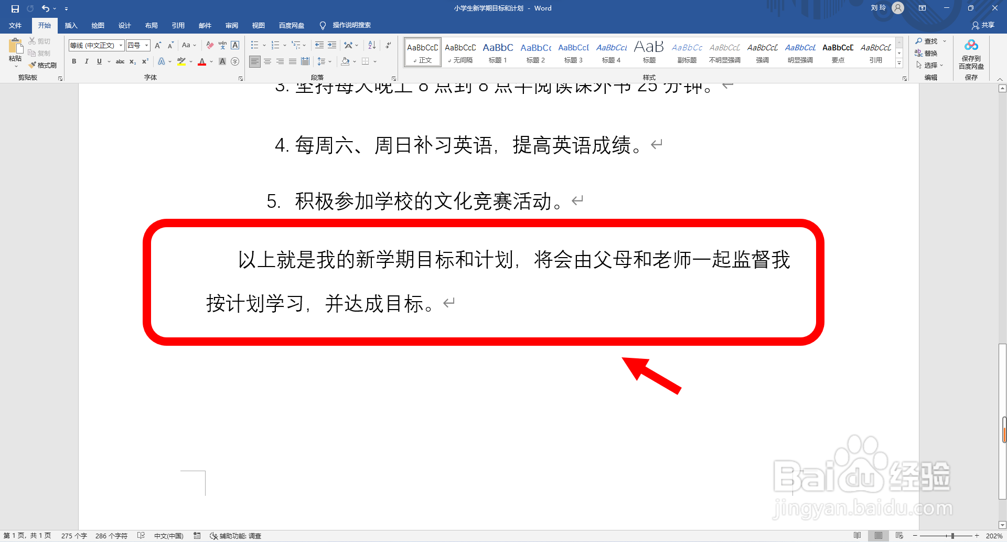Open the font size dropdown

(146, 46)
